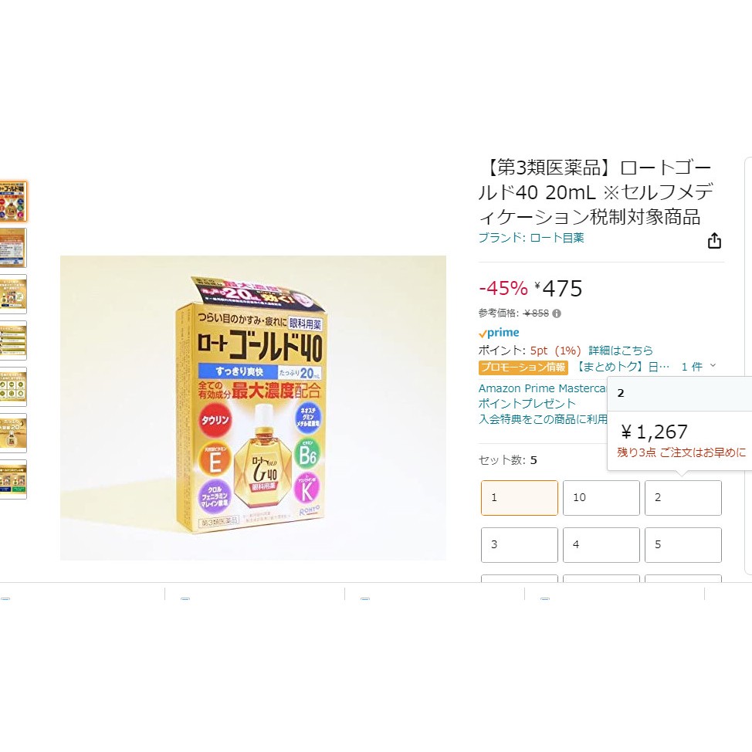The width and height of the screenshot is (752, 752).
Task: Click the 詳細はこちら points link
Action: (x=621, y=351)
